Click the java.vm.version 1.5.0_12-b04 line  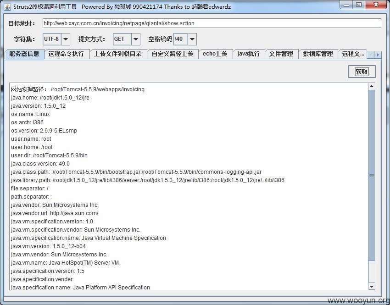coord(48,246)
